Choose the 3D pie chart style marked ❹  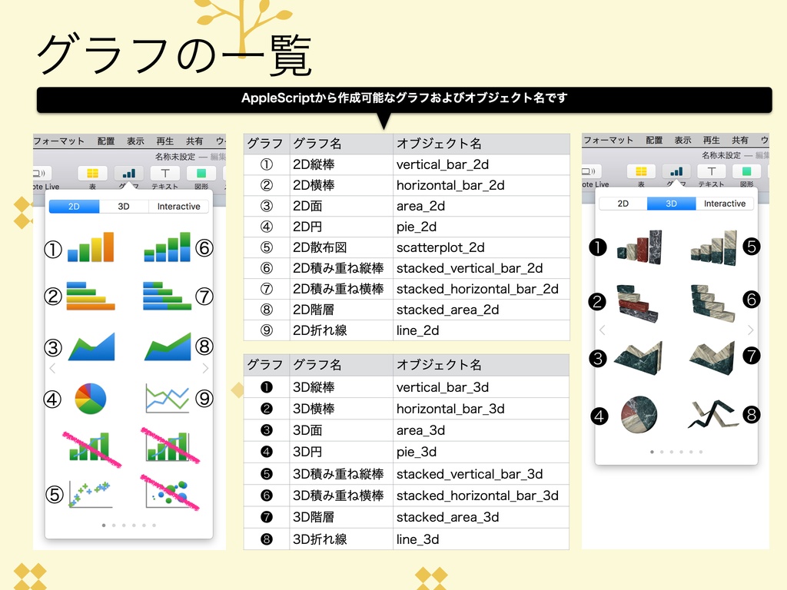(638, 415)
